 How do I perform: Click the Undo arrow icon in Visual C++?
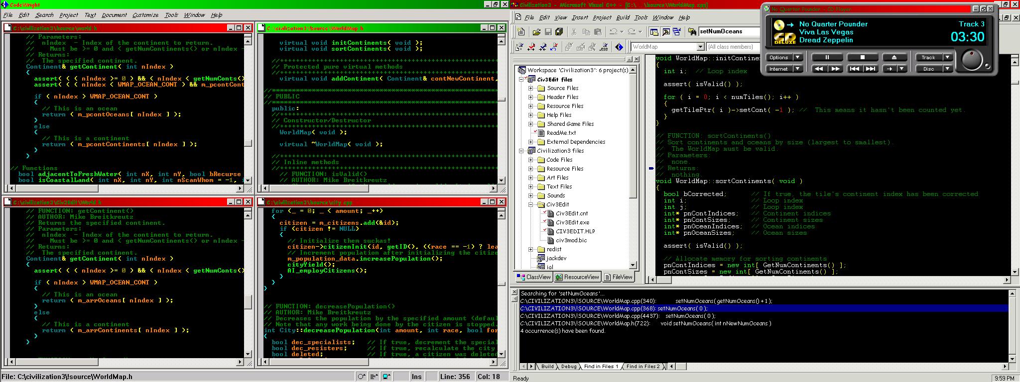(614, 32)
